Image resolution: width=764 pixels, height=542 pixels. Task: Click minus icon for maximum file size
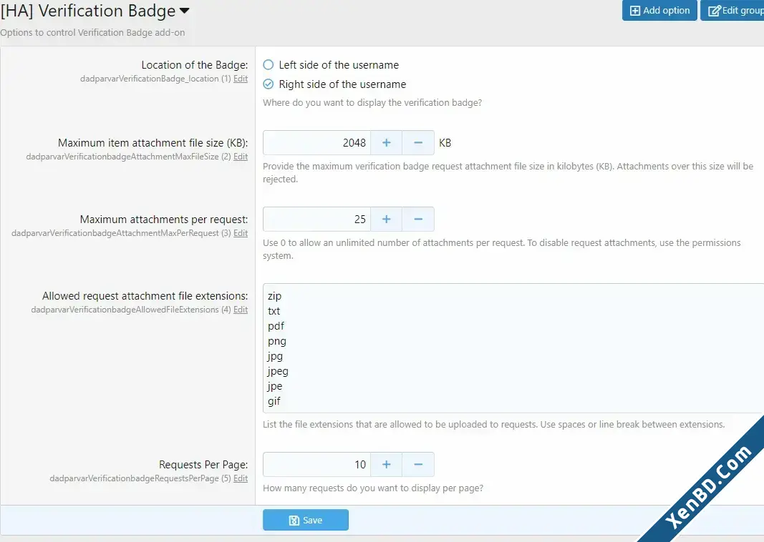point(418,142)
